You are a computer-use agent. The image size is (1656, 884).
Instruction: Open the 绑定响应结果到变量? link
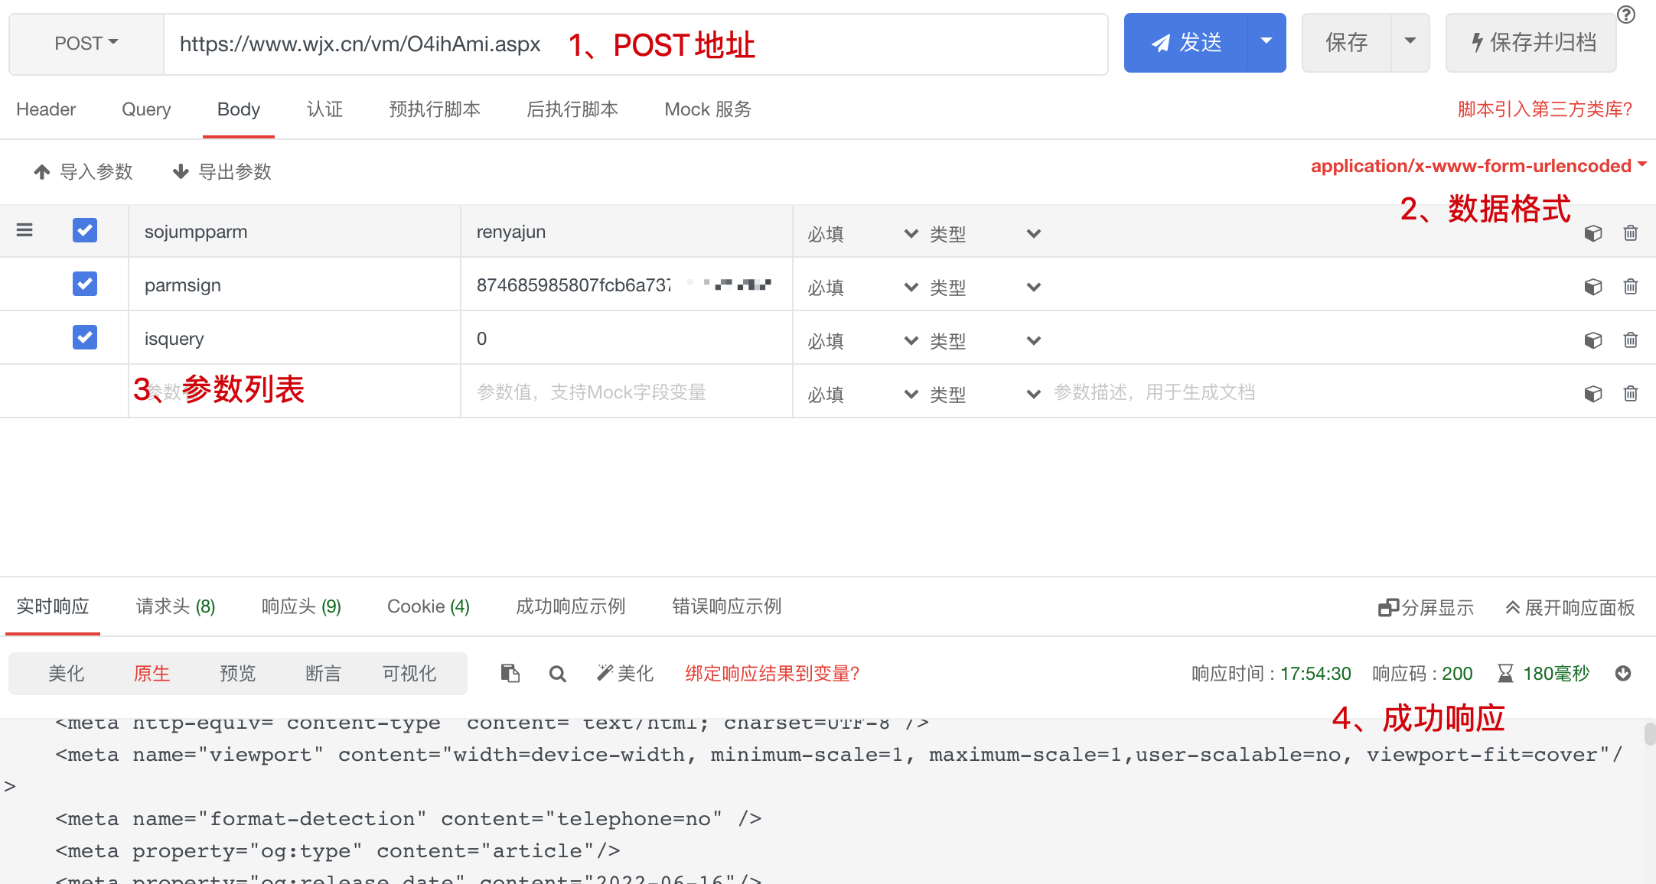tap(773, 673)
